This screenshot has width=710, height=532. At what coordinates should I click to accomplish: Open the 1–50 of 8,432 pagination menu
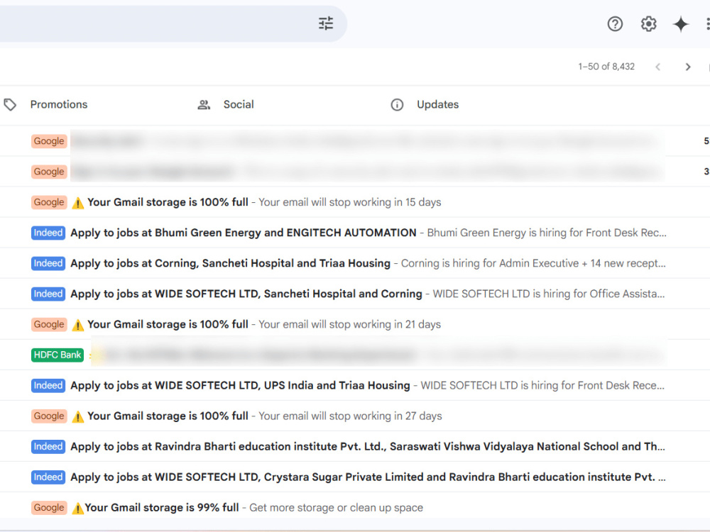tap(606, 67)
